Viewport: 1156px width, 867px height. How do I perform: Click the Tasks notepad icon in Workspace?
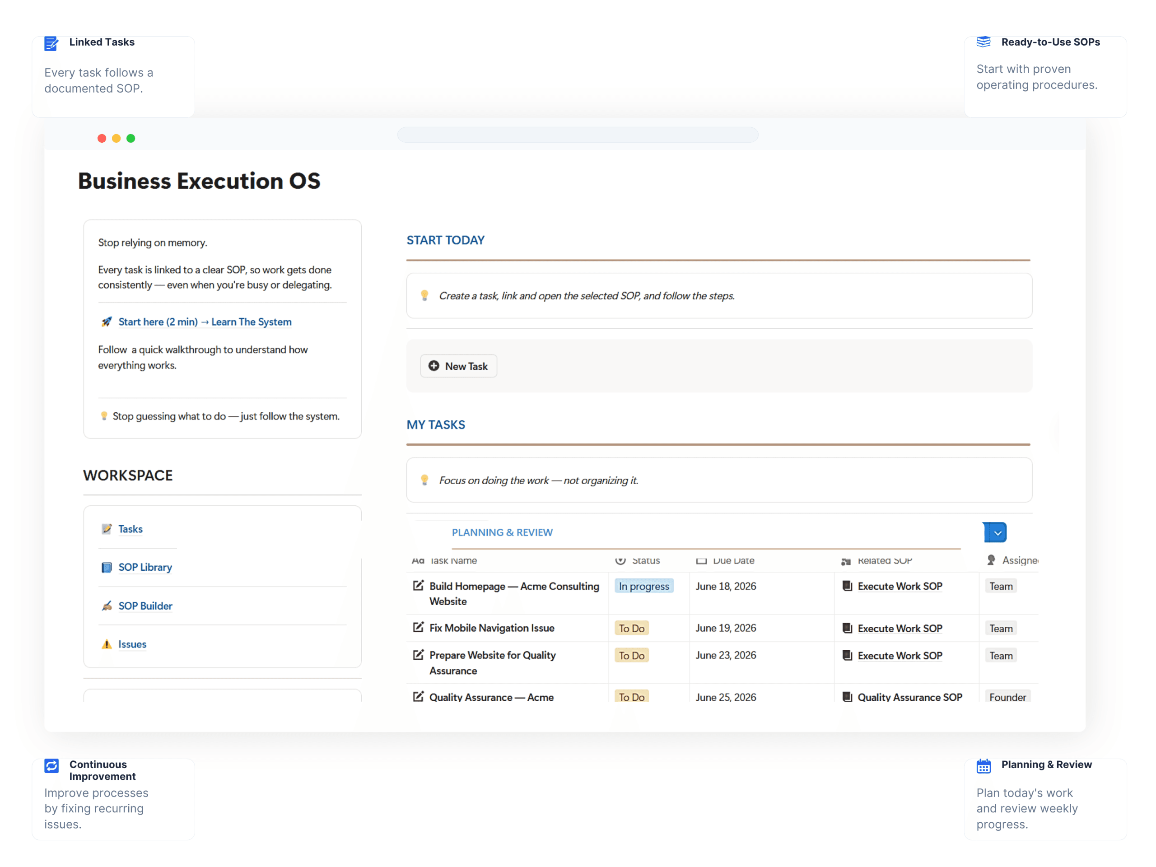pos(107,529)
